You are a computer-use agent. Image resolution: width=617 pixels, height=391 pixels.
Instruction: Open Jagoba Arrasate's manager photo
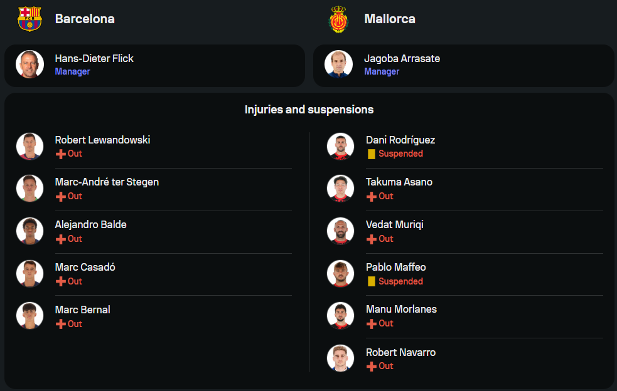(x=338, y=65)
